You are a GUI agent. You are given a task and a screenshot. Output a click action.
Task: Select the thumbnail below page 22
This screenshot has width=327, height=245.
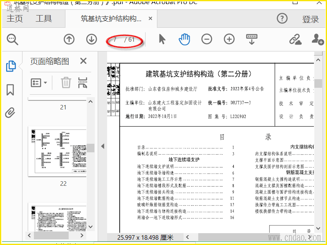(57, 216)
